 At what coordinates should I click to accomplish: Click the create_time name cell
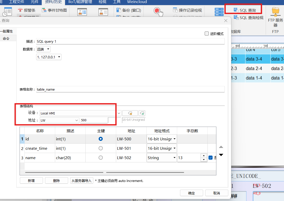[40, 148]
